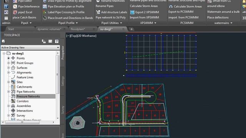
Task: Run Pipe Elevation plan or Profile
Action: (63, 7)
